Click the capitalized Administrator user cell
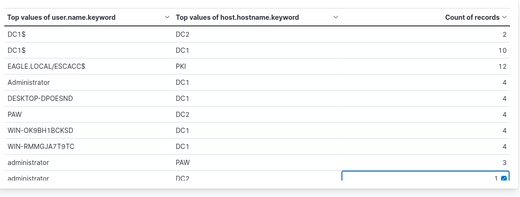Viewport: 520px width, 197px height. point(29,82)
